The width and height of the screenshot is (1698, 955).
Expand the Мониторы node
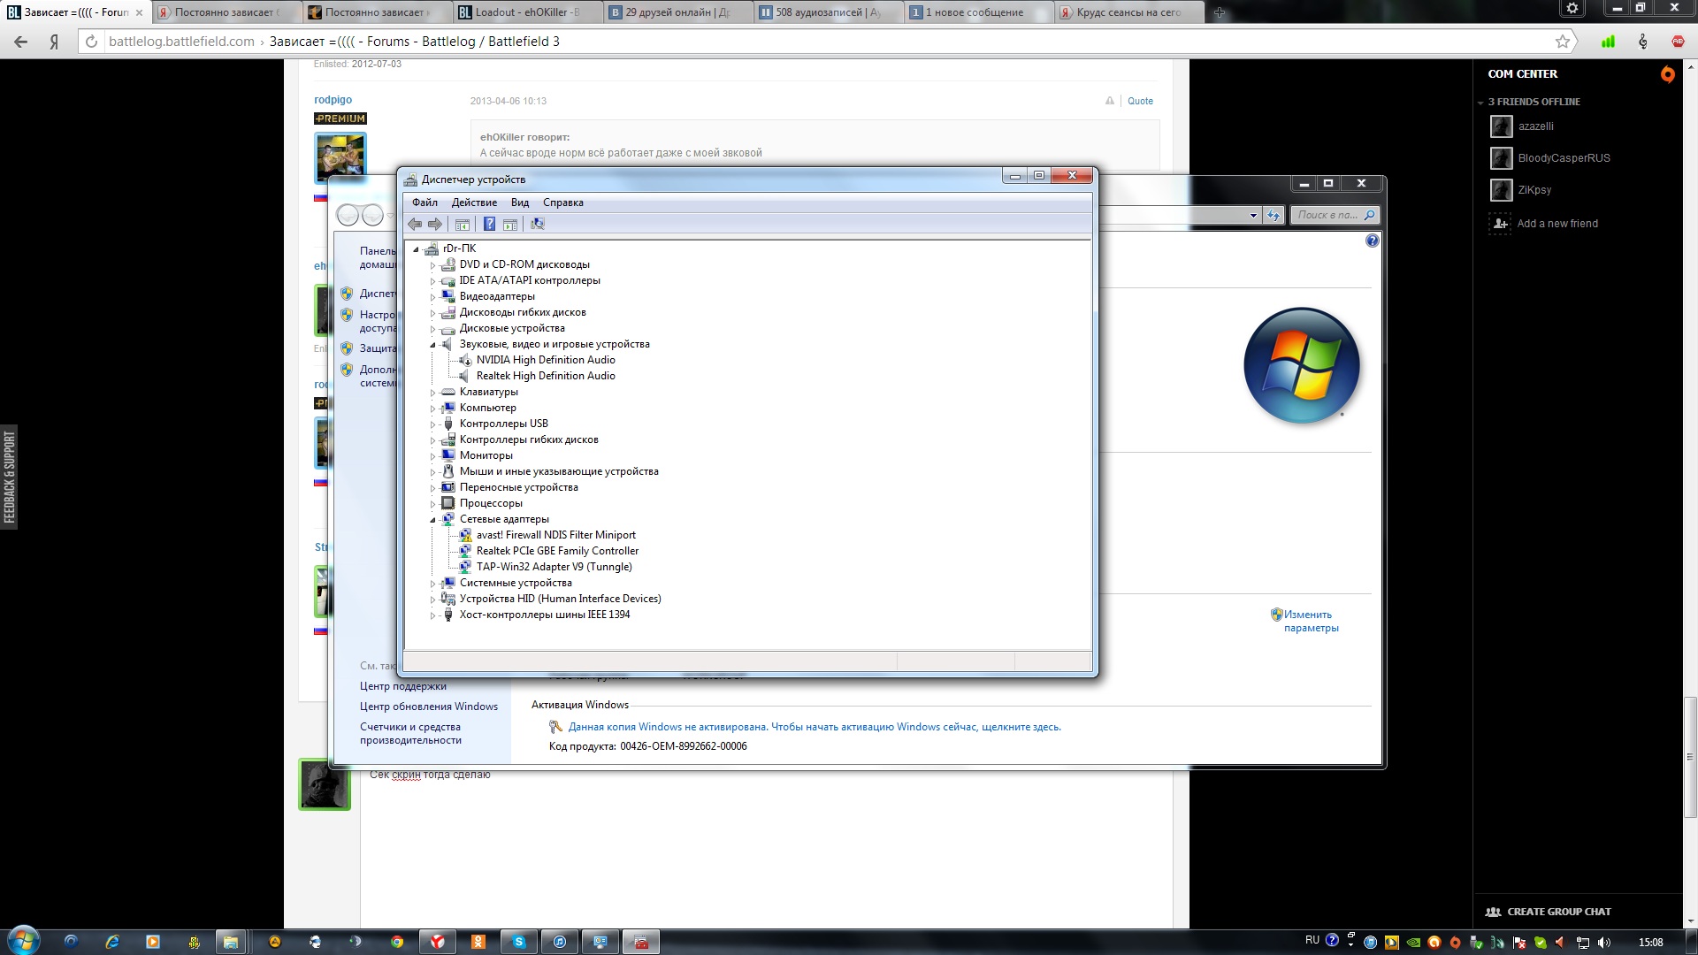[x=432, y=456]
